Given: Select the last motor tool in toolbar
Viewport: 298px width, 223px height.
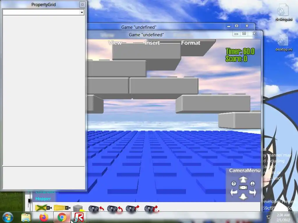Looking at the screenshot, I should (151, 208).
